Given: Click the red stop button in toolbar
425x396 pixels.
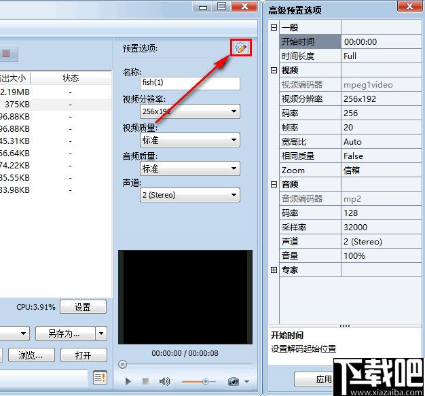Looking at the screenshot, I should coord(5,53).
